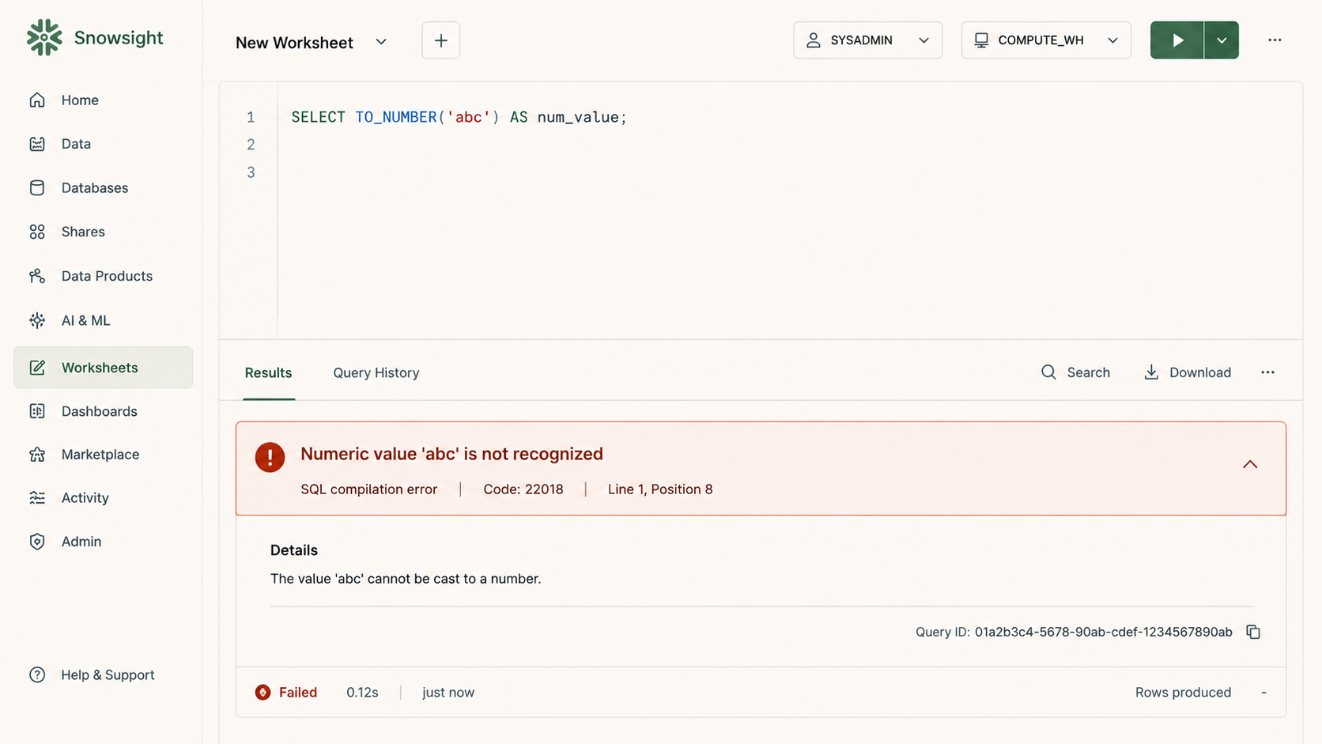Viewport: 1322px width, 744px height.
Task: Click 'The value 'abc' cannot be cast' message
Action: click(x=406, y=579)
